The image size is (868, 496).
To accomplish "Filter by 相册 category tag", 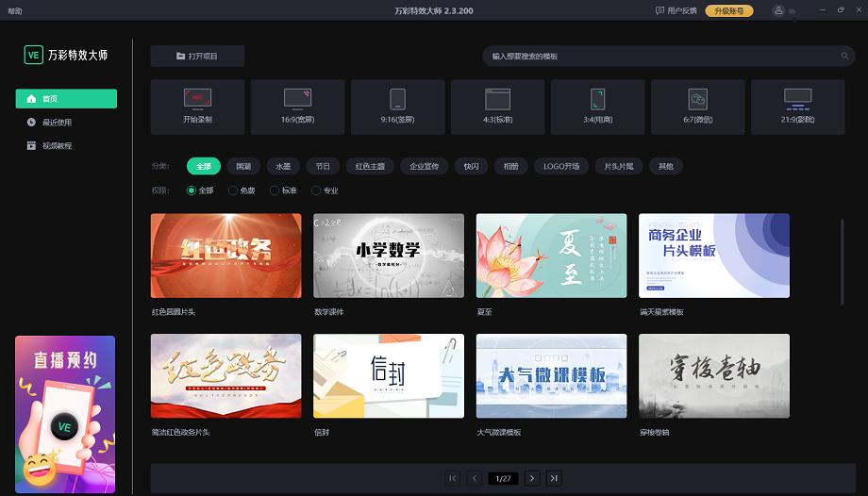I will (x=511, y=166).
